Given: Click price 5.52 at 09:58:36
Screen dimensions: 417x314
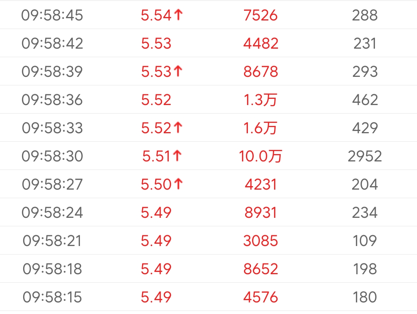Looking at the screenshot, I should pyautogui.click(x=156, y=100).
